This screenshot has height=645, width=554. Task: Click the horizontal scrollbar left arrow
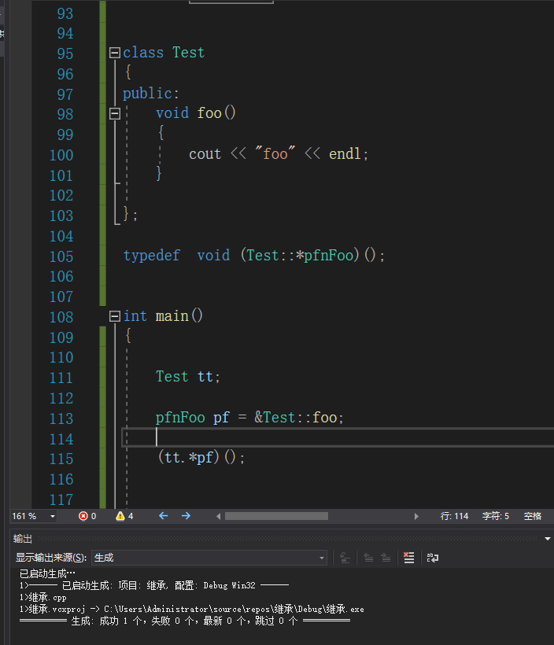tap(219, 516)
